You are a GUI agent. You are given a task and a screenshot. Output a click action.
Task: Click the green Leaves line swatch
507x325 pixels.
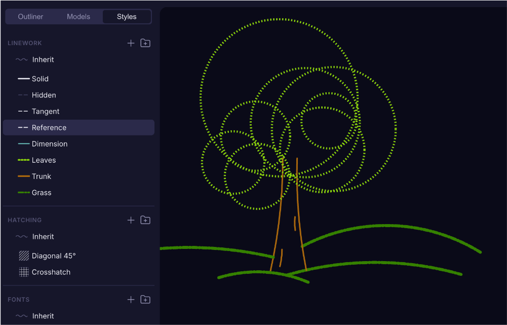tap(24, 160)
